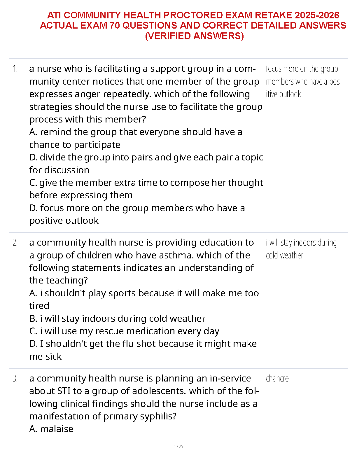This screenshot has height=462, width=357.
Task: Select option "D. focus more on the group"
Action: [137, 214]
